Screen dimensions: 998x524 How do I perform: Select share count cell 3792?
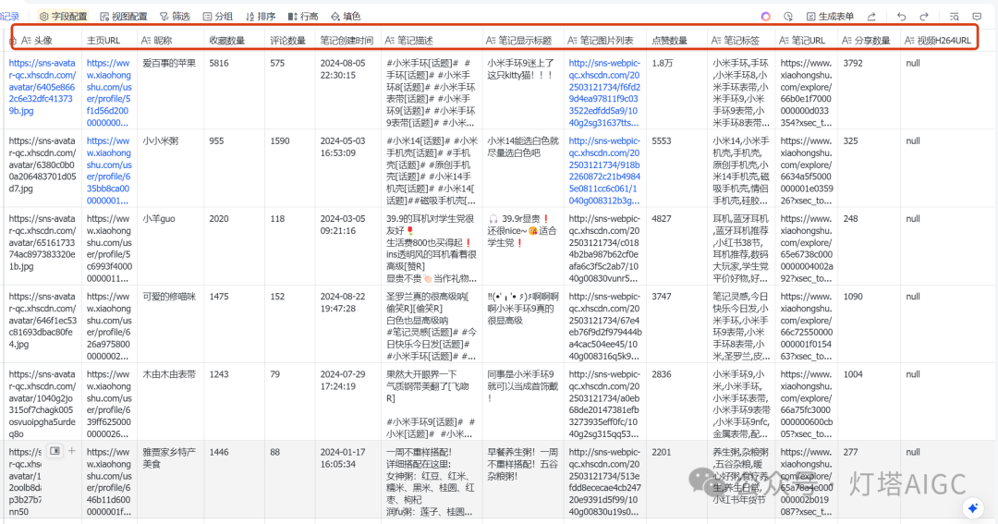(870, 90)
